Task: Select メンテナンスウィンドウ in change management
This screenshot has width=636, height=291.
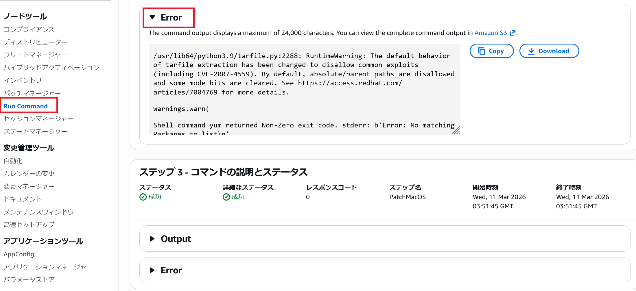Action: coord(39,212)
